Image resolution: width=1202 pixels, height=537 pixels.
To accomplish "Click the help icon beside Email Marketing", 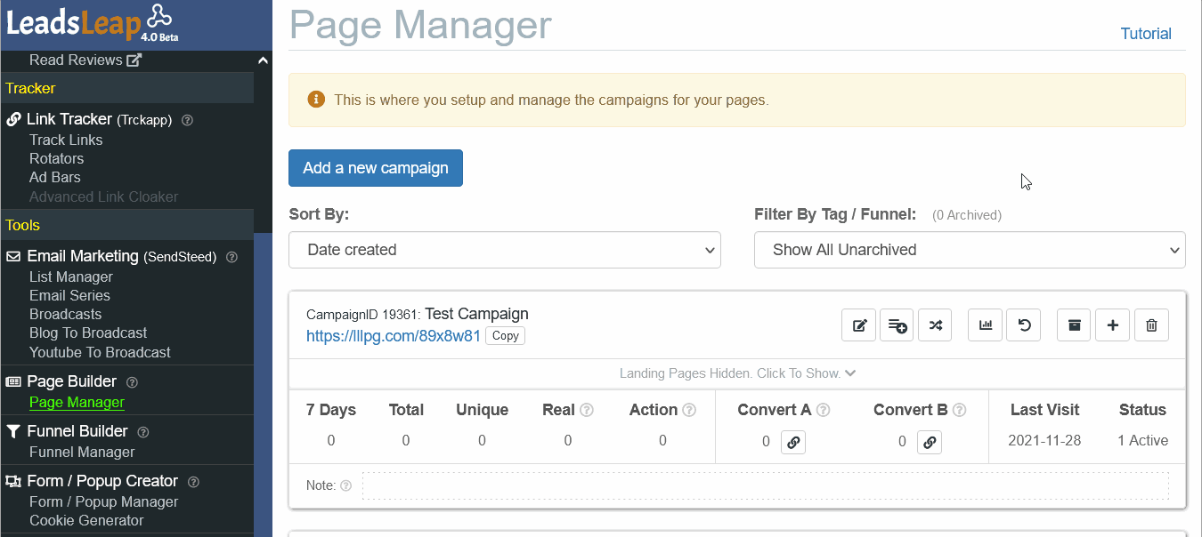I will click(231, 258).
